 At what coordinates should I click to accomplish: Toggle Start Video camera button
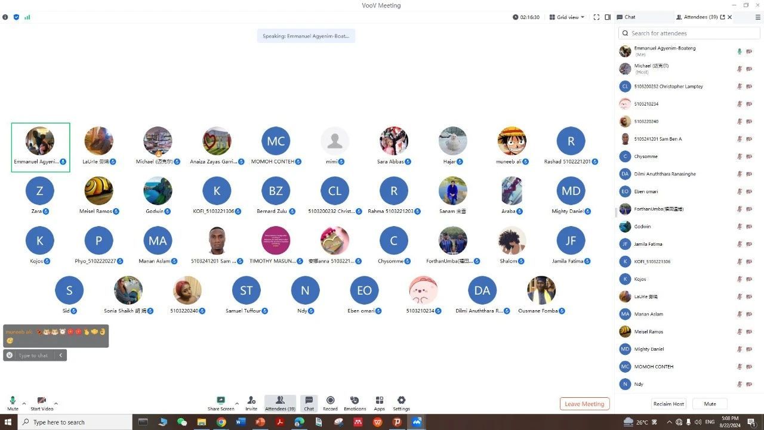42,401
